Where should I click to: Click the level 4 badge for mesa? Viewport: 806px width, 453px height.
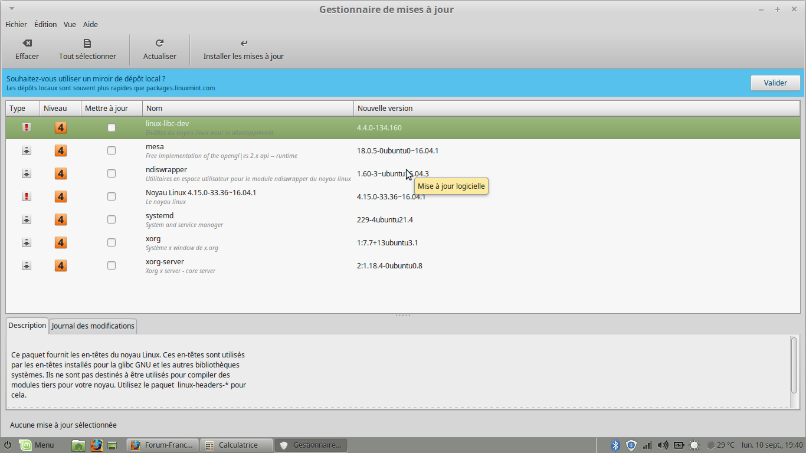pos(61,150)
